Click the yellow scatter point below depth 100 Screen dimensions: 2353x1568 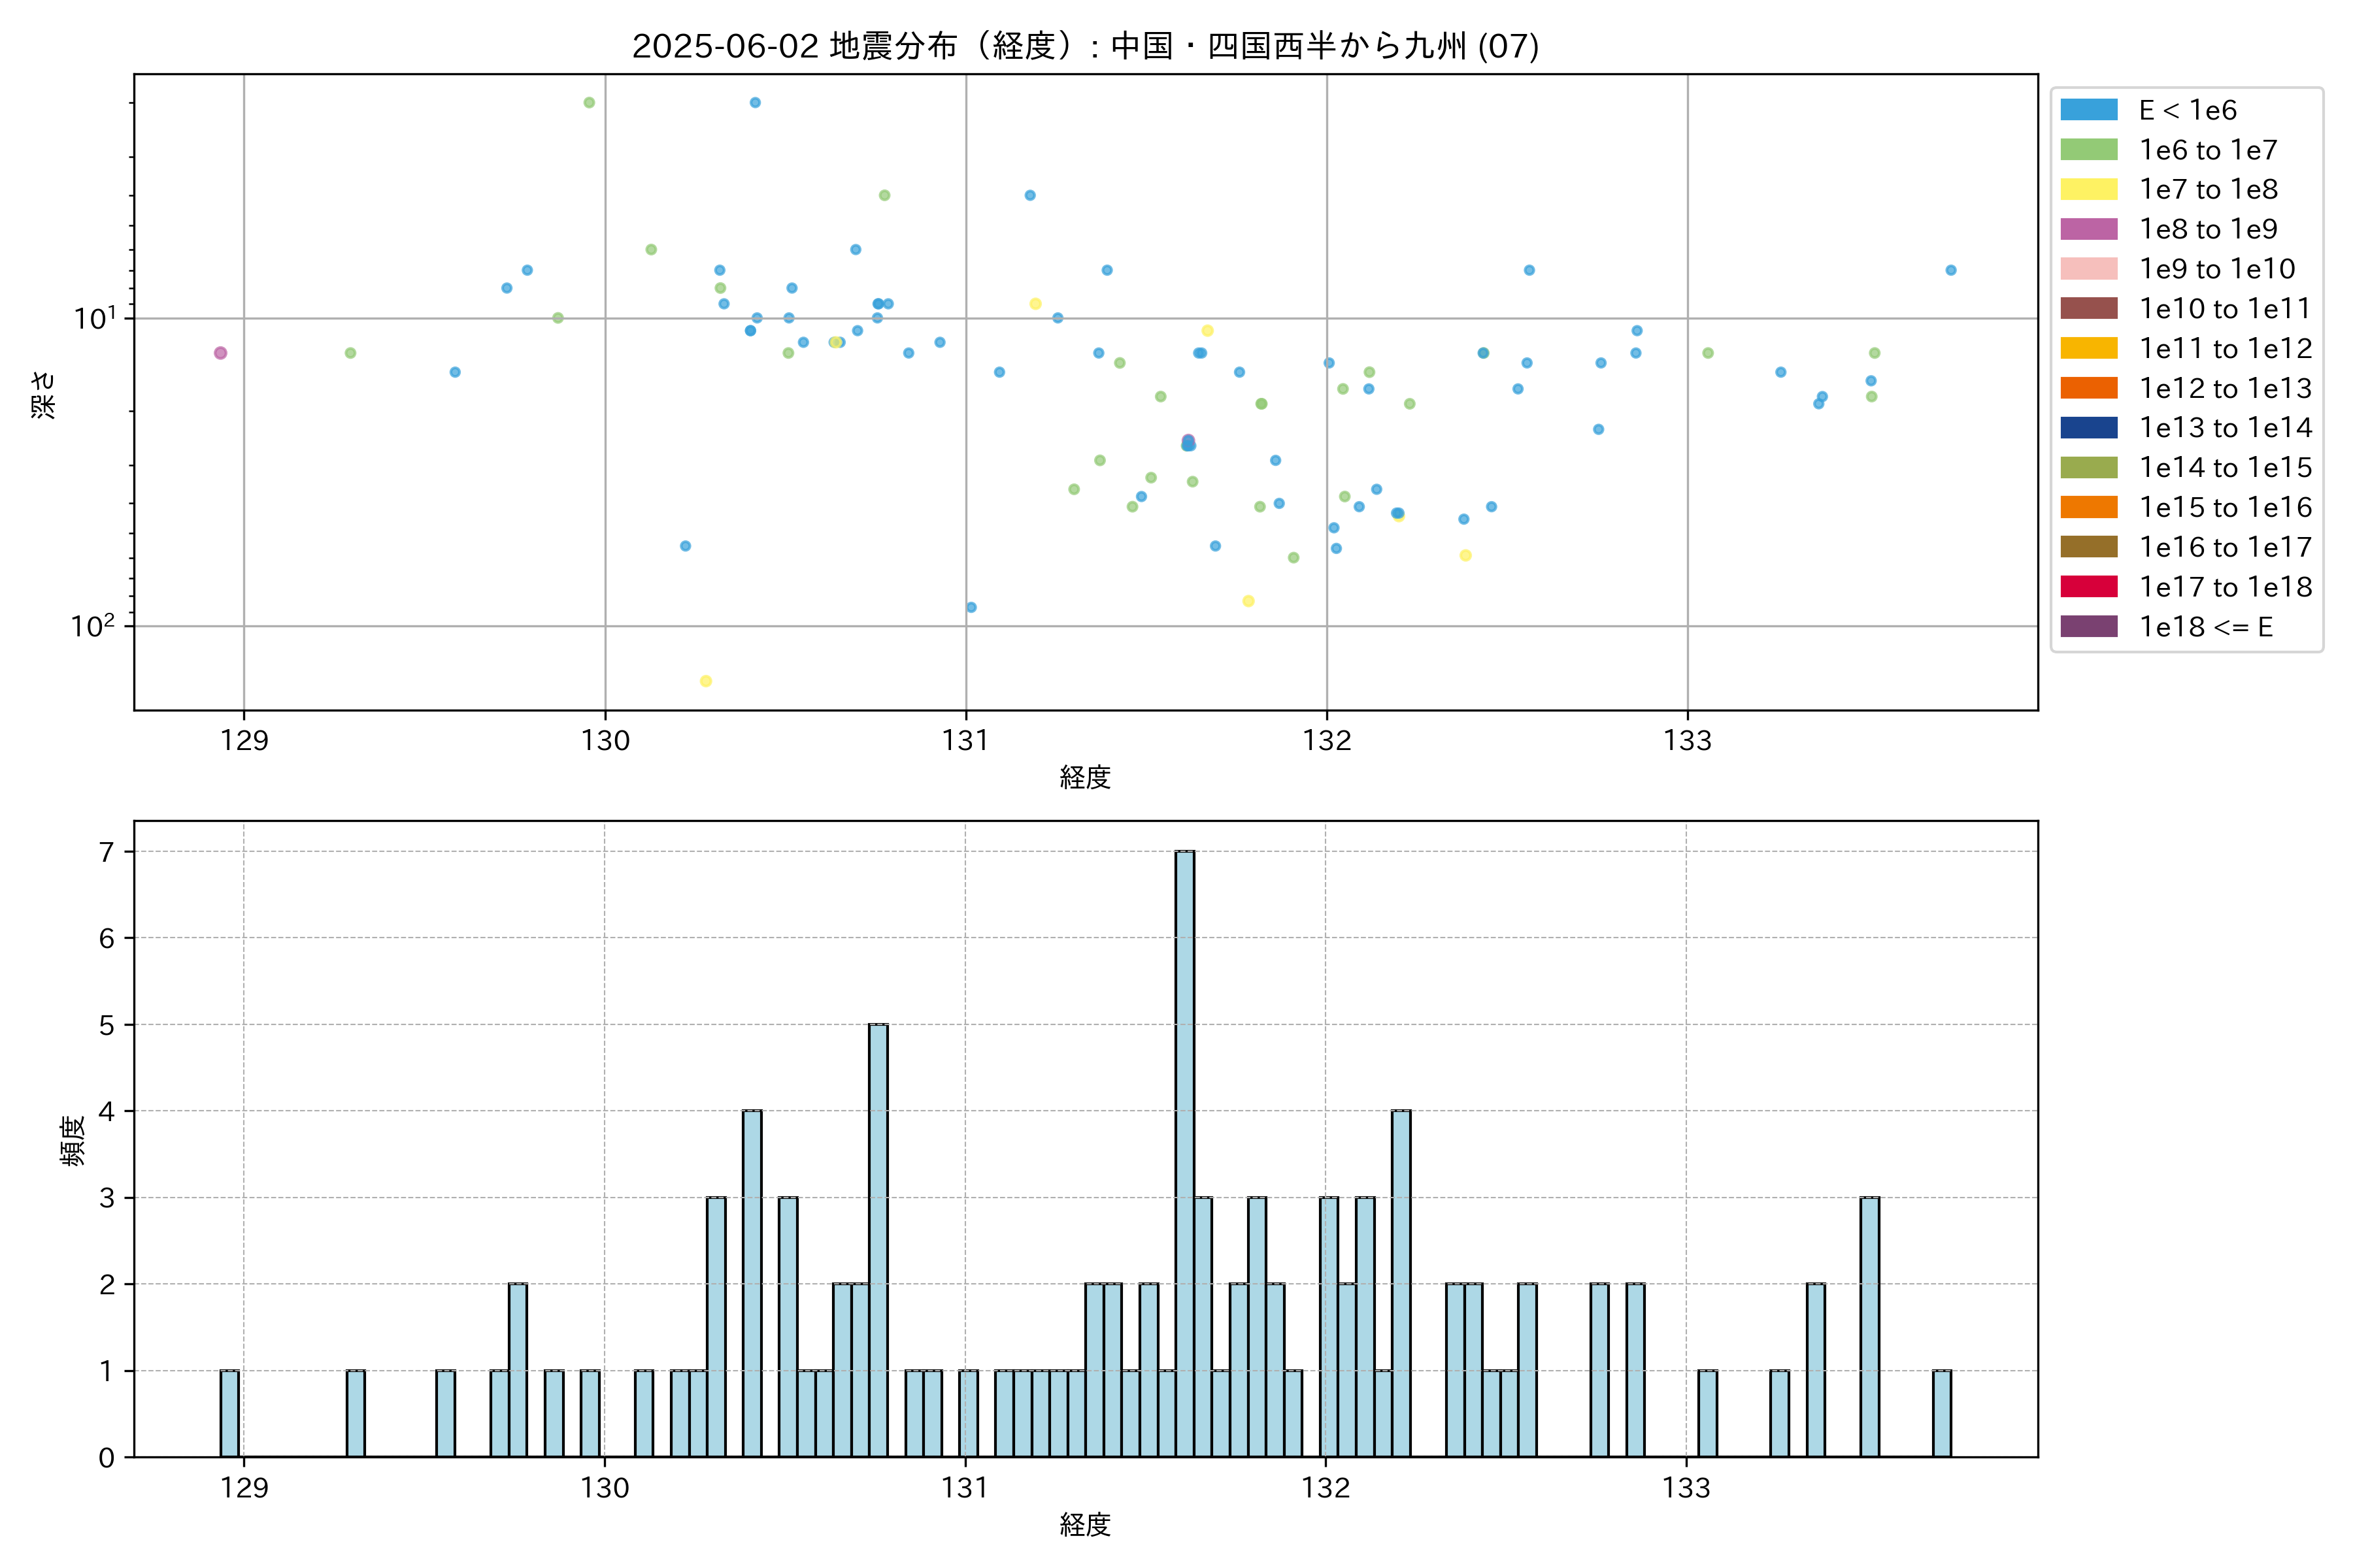(x=705, y=681)
